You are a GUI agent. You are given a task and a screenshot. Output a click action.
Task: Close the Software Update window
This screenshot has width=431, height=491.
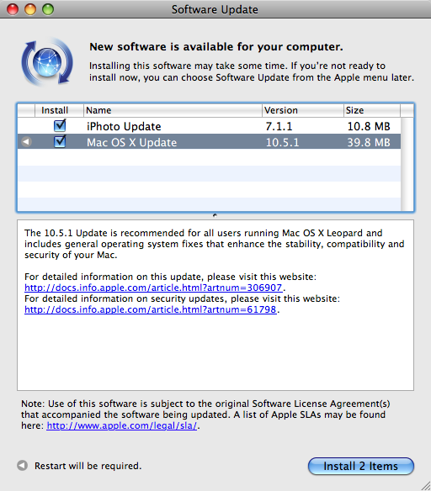tap(13, 9)
